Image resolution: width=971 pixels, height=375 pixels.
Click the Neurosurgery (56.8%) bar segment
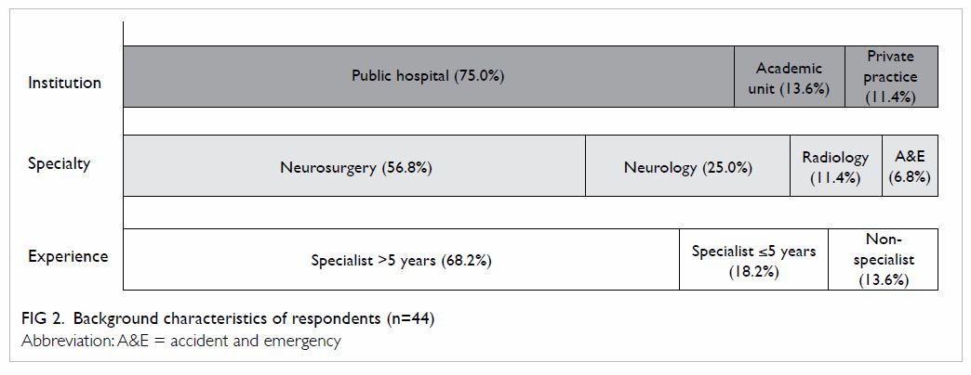point(354,165)
